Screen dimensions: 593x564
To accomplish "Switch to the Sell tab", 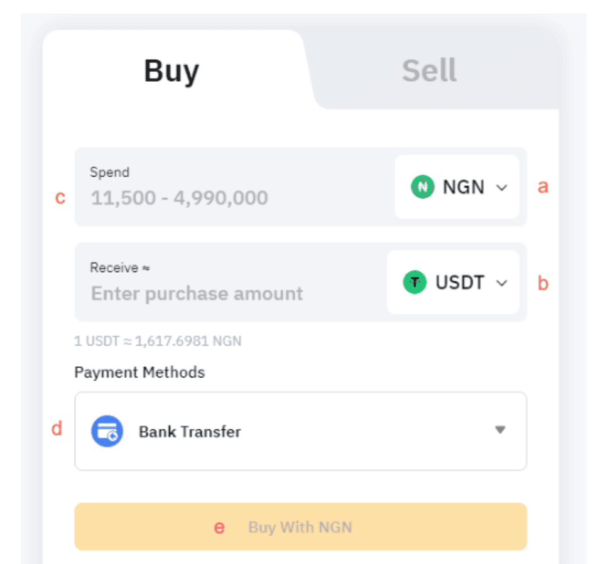I will pos(429,70).
